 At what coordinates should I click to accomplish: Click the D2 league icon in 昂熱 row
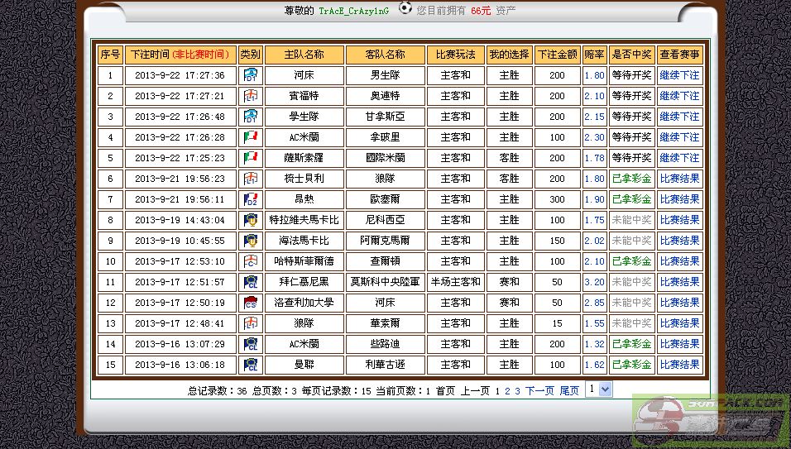(x=251, y=199)
